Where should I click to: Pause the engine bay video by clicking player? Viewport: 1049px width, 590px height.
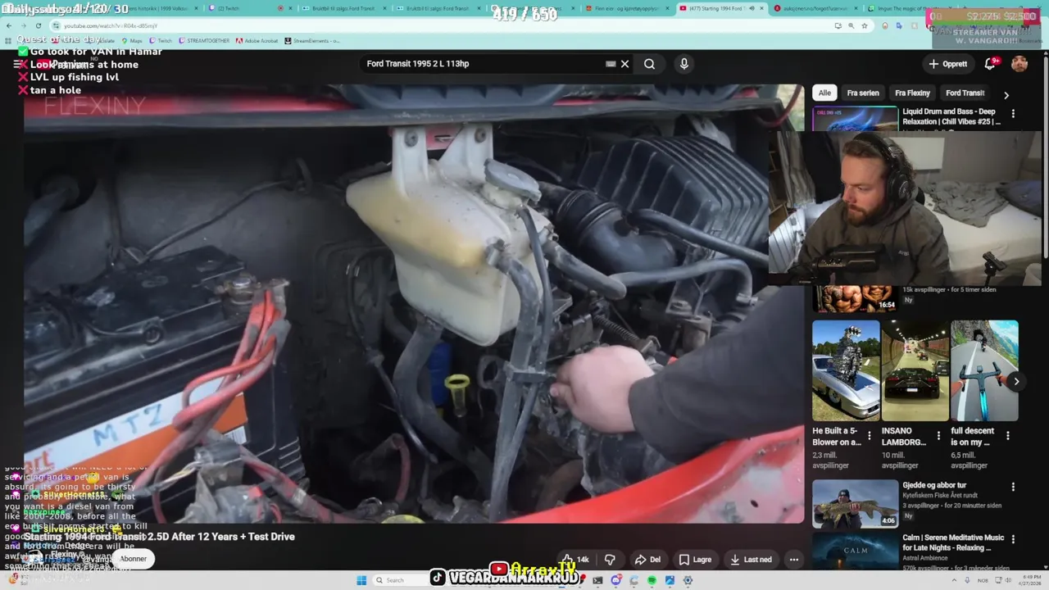tap(414, 303)
